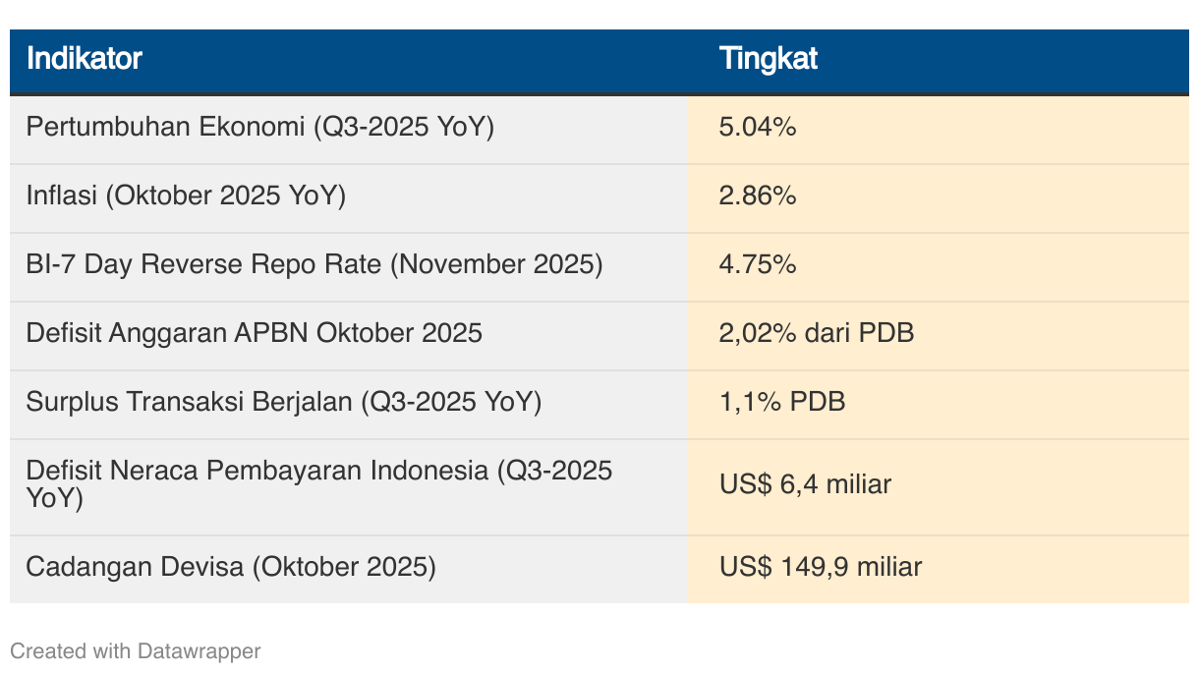Click the 4.75% rate value

click(758, 265)
